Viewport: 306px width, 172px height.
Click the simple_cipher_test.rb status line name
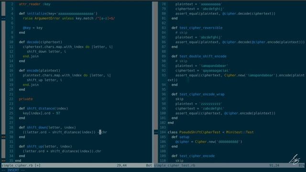pyautogui.click(x=175, y=165)
